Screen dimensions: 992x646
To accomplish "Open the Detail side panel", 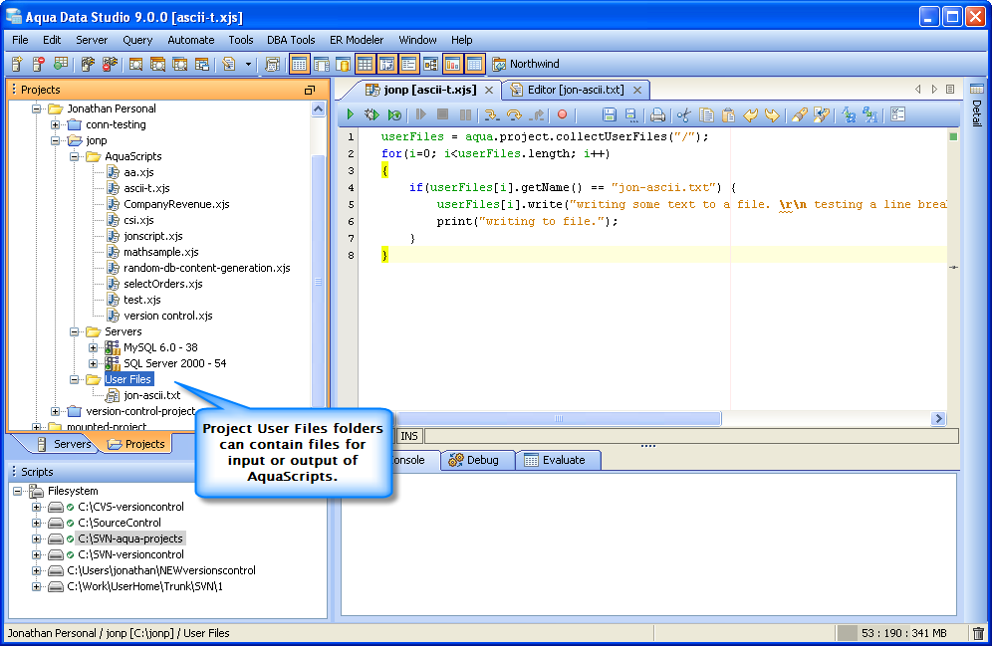I will click(977, 105).
